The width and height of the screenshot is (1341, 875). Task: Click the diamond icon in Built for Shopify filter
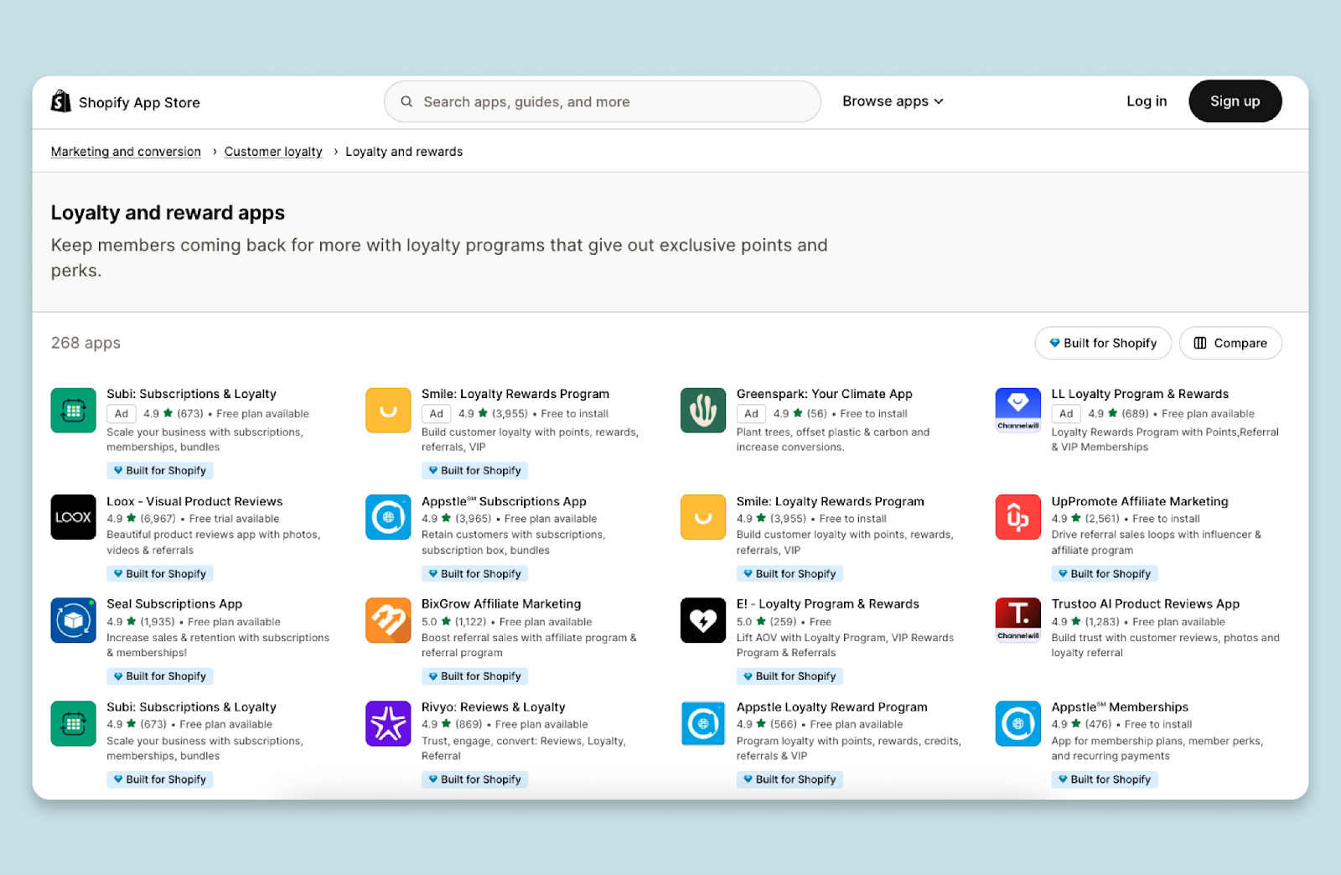[1054, 343]
